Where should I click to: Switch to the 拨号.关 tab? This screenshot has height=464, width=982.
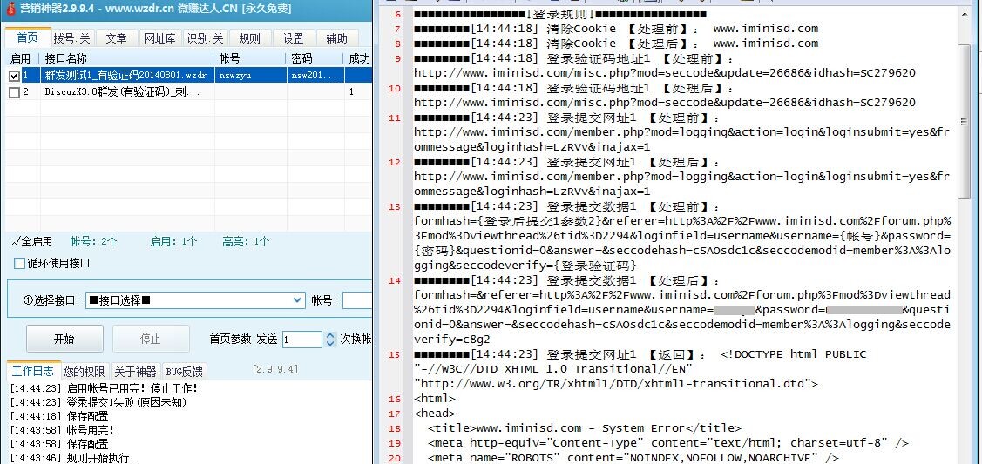point(71,38)
